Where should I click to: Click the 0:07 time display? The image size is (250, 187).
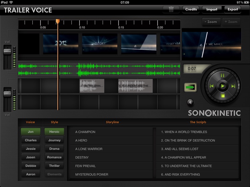coord(192,69)
